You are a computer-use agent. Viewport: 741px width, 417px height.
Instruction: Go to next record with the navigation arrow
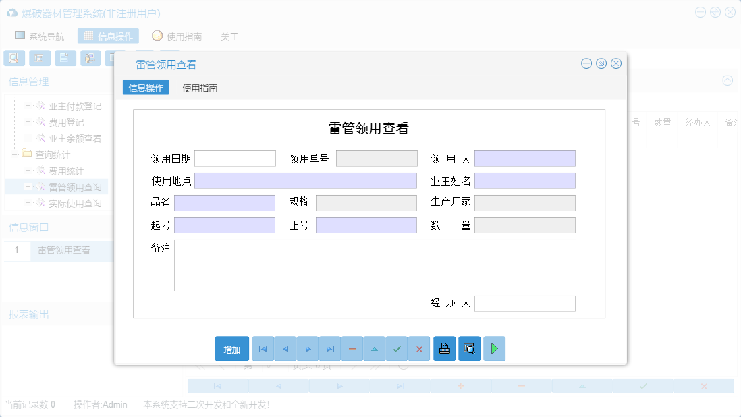point(308,348)
